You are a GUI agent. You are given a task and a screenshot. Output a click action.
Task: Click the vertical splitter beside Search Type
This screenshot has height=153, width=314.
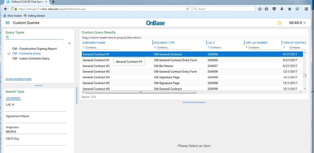tap(77, 95)
